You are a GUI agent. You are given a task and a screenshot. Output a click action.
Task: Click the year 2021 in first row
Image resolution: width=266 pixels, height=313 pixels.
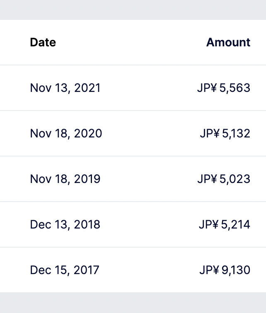tap(87, 88)
